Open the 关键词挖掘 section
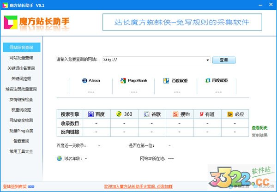The image size is (277, 192). tap(21, 78)
